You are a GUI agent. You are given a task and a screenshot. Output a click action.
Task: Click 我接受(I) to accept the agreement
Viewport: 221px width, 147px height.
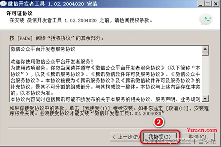(160, 137)
